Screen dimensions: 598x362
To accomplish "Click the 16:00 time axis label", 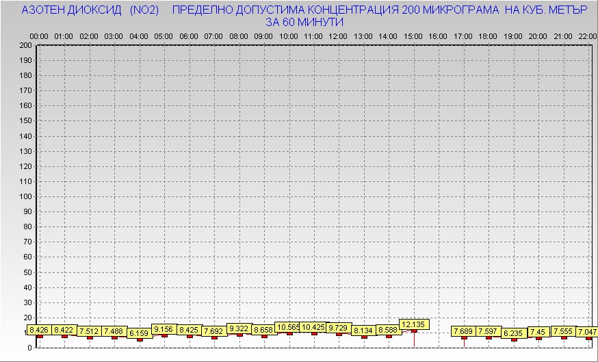I will [x=438, y=36].
